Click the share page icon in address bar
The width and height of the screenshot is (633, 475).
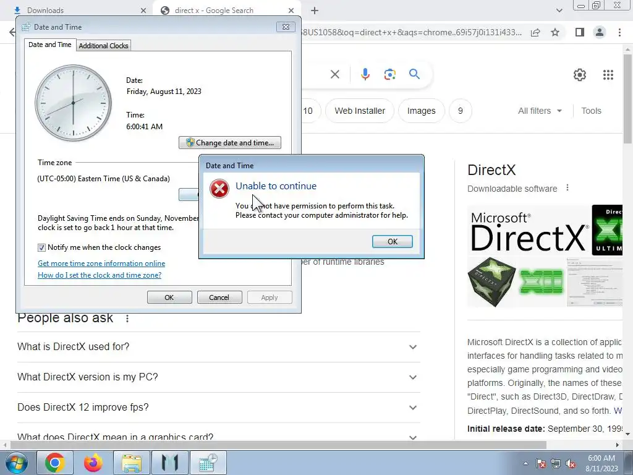[x=535, y=32]
